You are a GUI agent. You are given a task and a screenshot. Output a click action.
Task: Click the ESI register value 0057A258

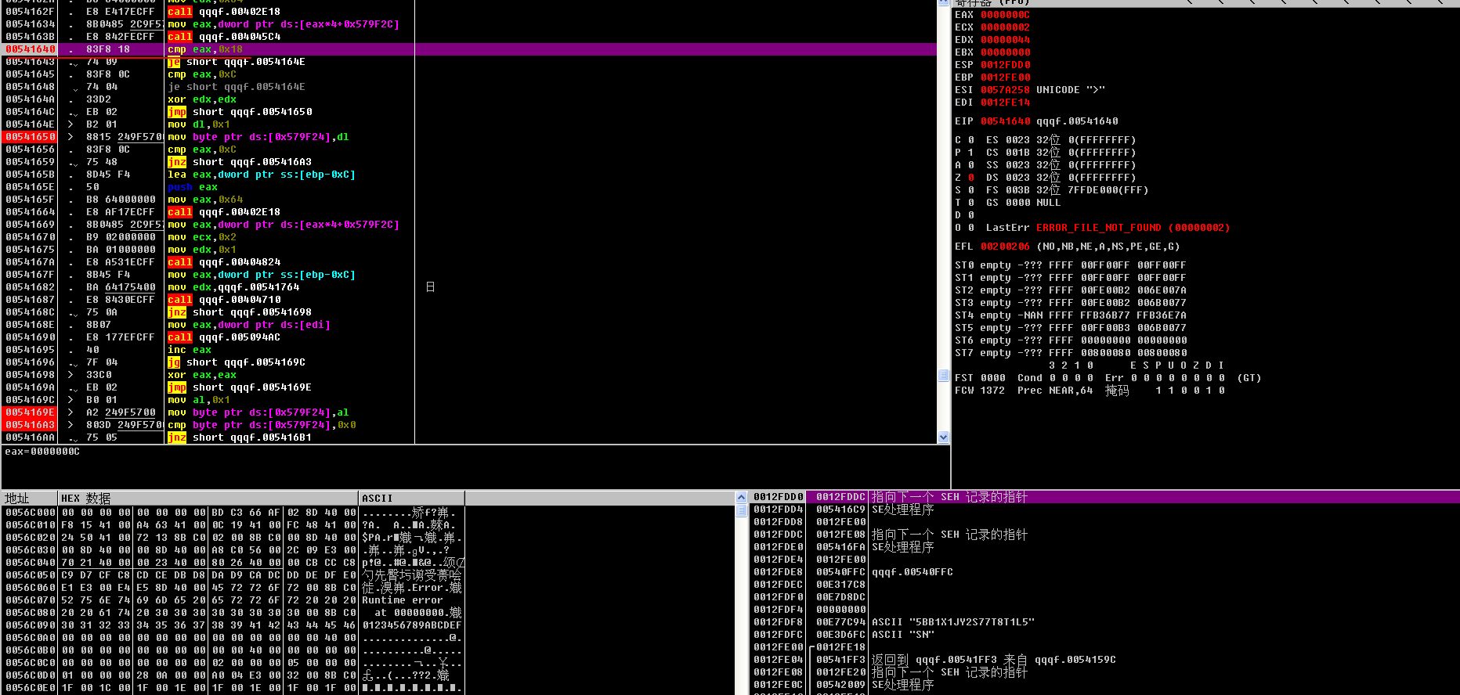coord(1005,90)
